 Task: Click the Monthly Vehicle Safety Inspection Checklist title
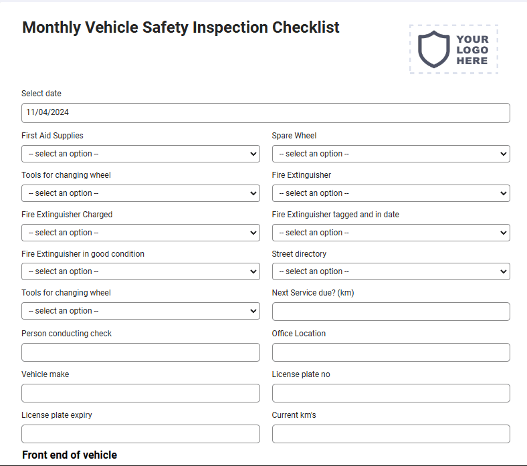coord(181,27)
